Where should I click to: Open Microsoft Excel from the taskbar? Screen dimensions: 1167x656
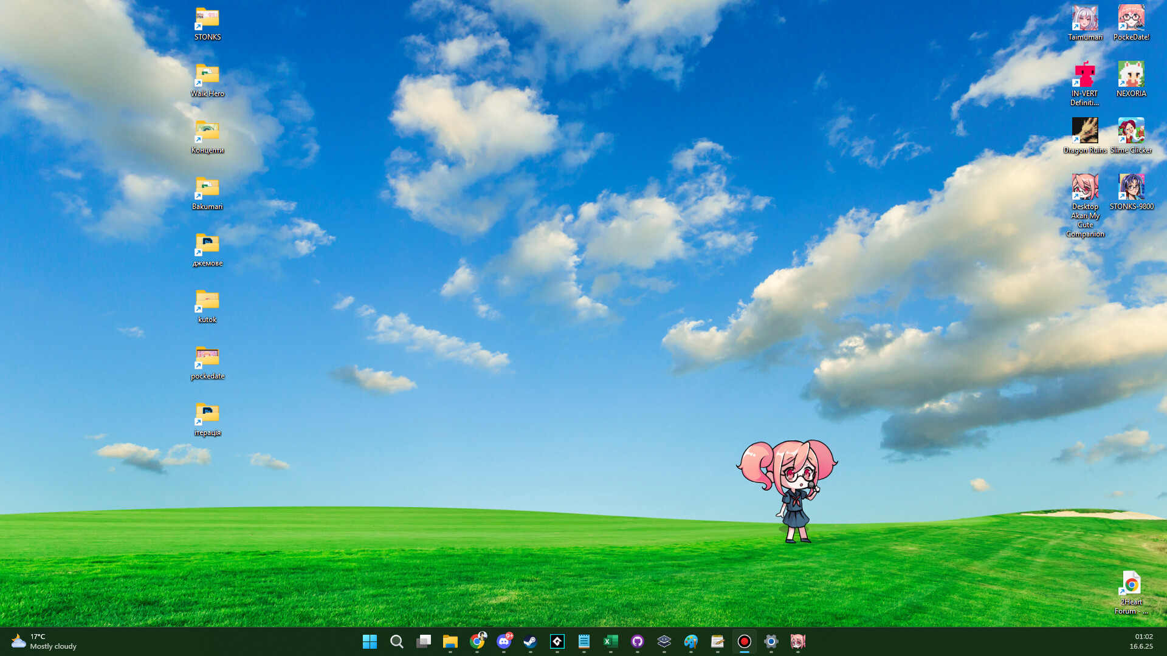click(x=611, y=641)
